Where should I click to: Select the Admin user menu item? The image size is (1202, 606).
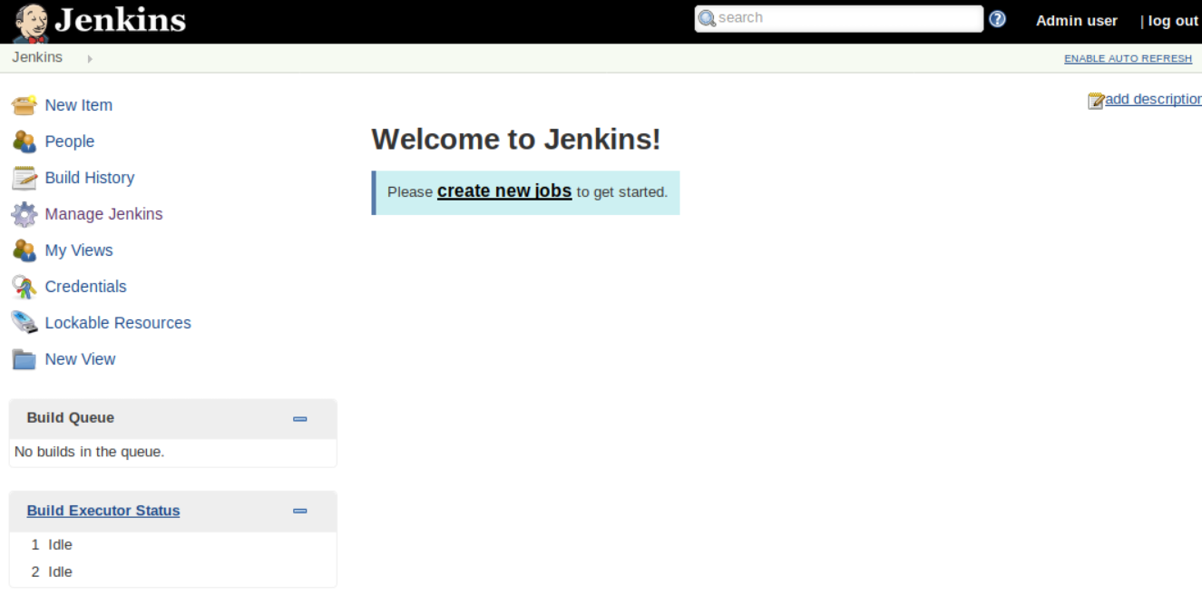pyautogui.click(x=1076, y=20)
